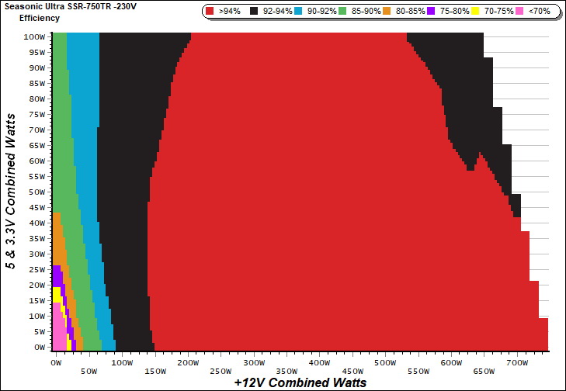This screenshot has height=391, width=566.
Task: Click the +12V Combined Watts axis title
Action: point(300,382)
